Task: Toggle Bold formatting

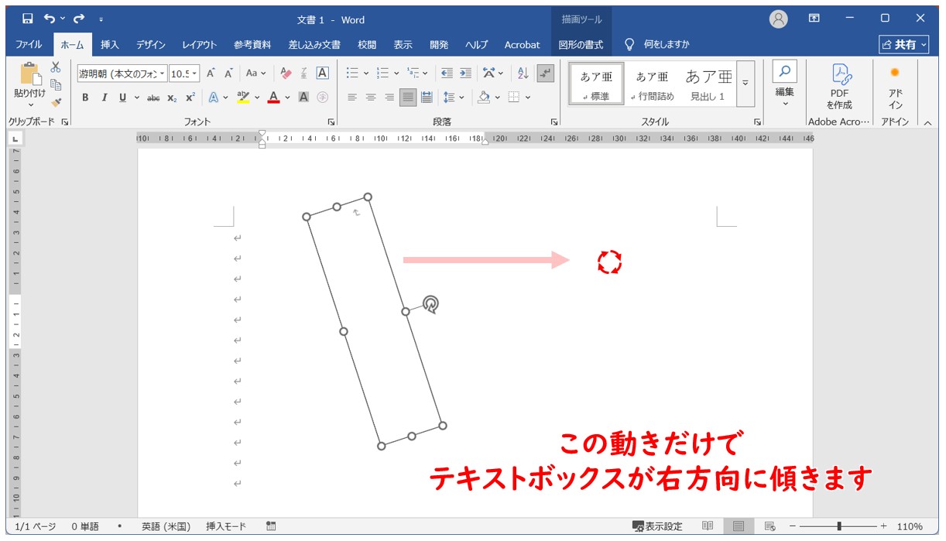Action: pos(85,98)
